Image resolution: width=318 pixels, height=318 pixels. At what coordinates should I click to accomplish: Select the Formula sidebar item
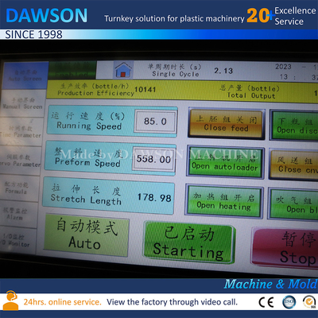17,188
